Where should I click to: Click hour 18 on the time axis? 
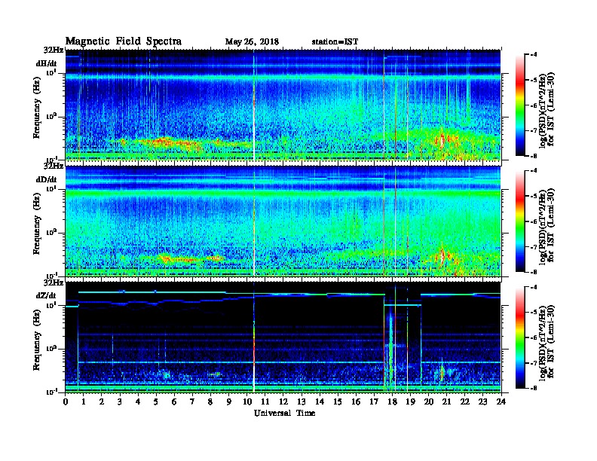tap(392, 401)
